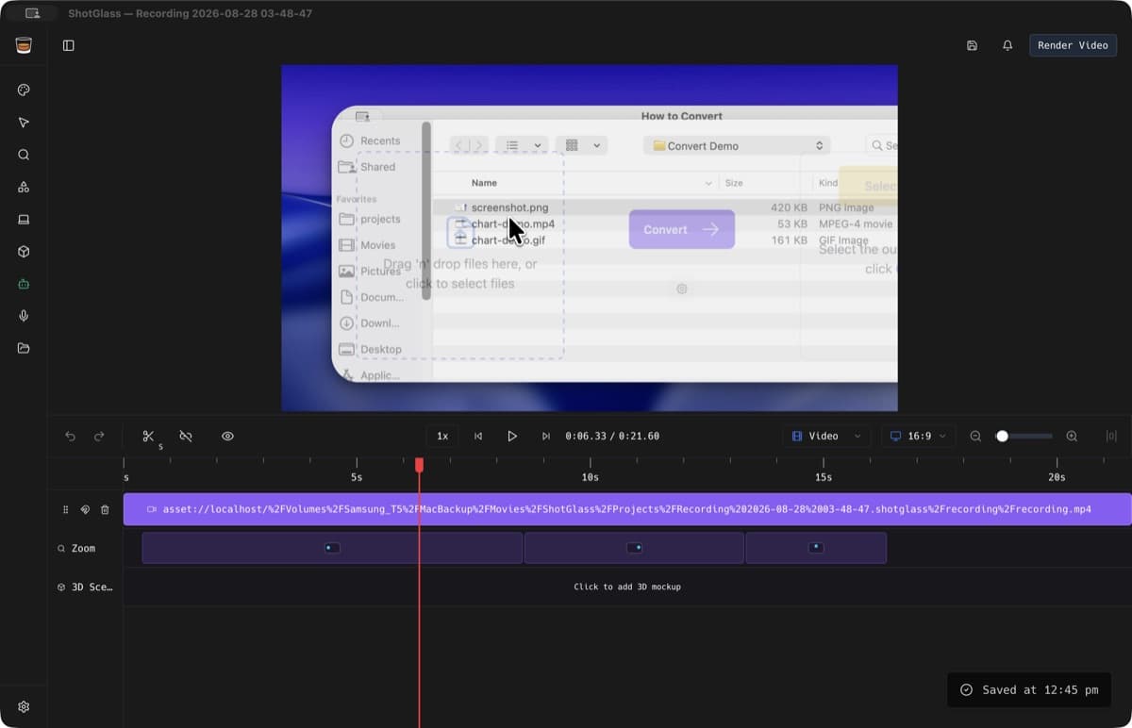
Task: Open the Video mode dropdown
Action: (826, 437)
